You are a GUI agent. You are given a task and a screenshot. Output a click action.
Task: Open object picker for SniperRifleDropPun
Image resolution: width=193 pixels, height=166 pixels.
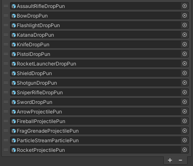(x=185, y=92)
